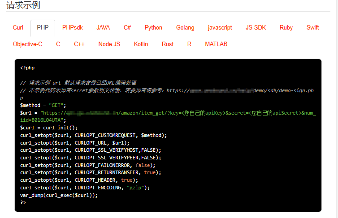Open the Swift tab
Image resolution: width=338 pixels, height=218 pixels.
[x=312, y=28]
